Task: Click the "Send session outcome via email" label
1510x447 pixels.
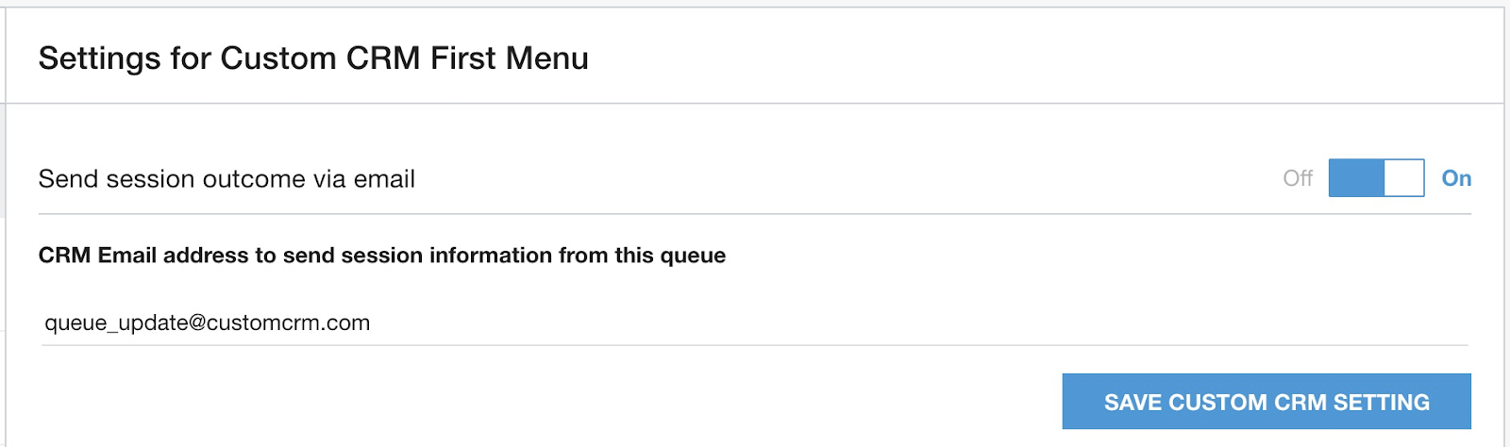Action: pyautogui.click(x=226, y=179)
